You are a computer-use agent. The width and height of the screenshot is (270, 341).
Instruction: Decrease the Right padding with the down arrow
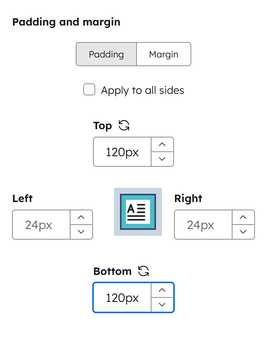tap(243, 232)
